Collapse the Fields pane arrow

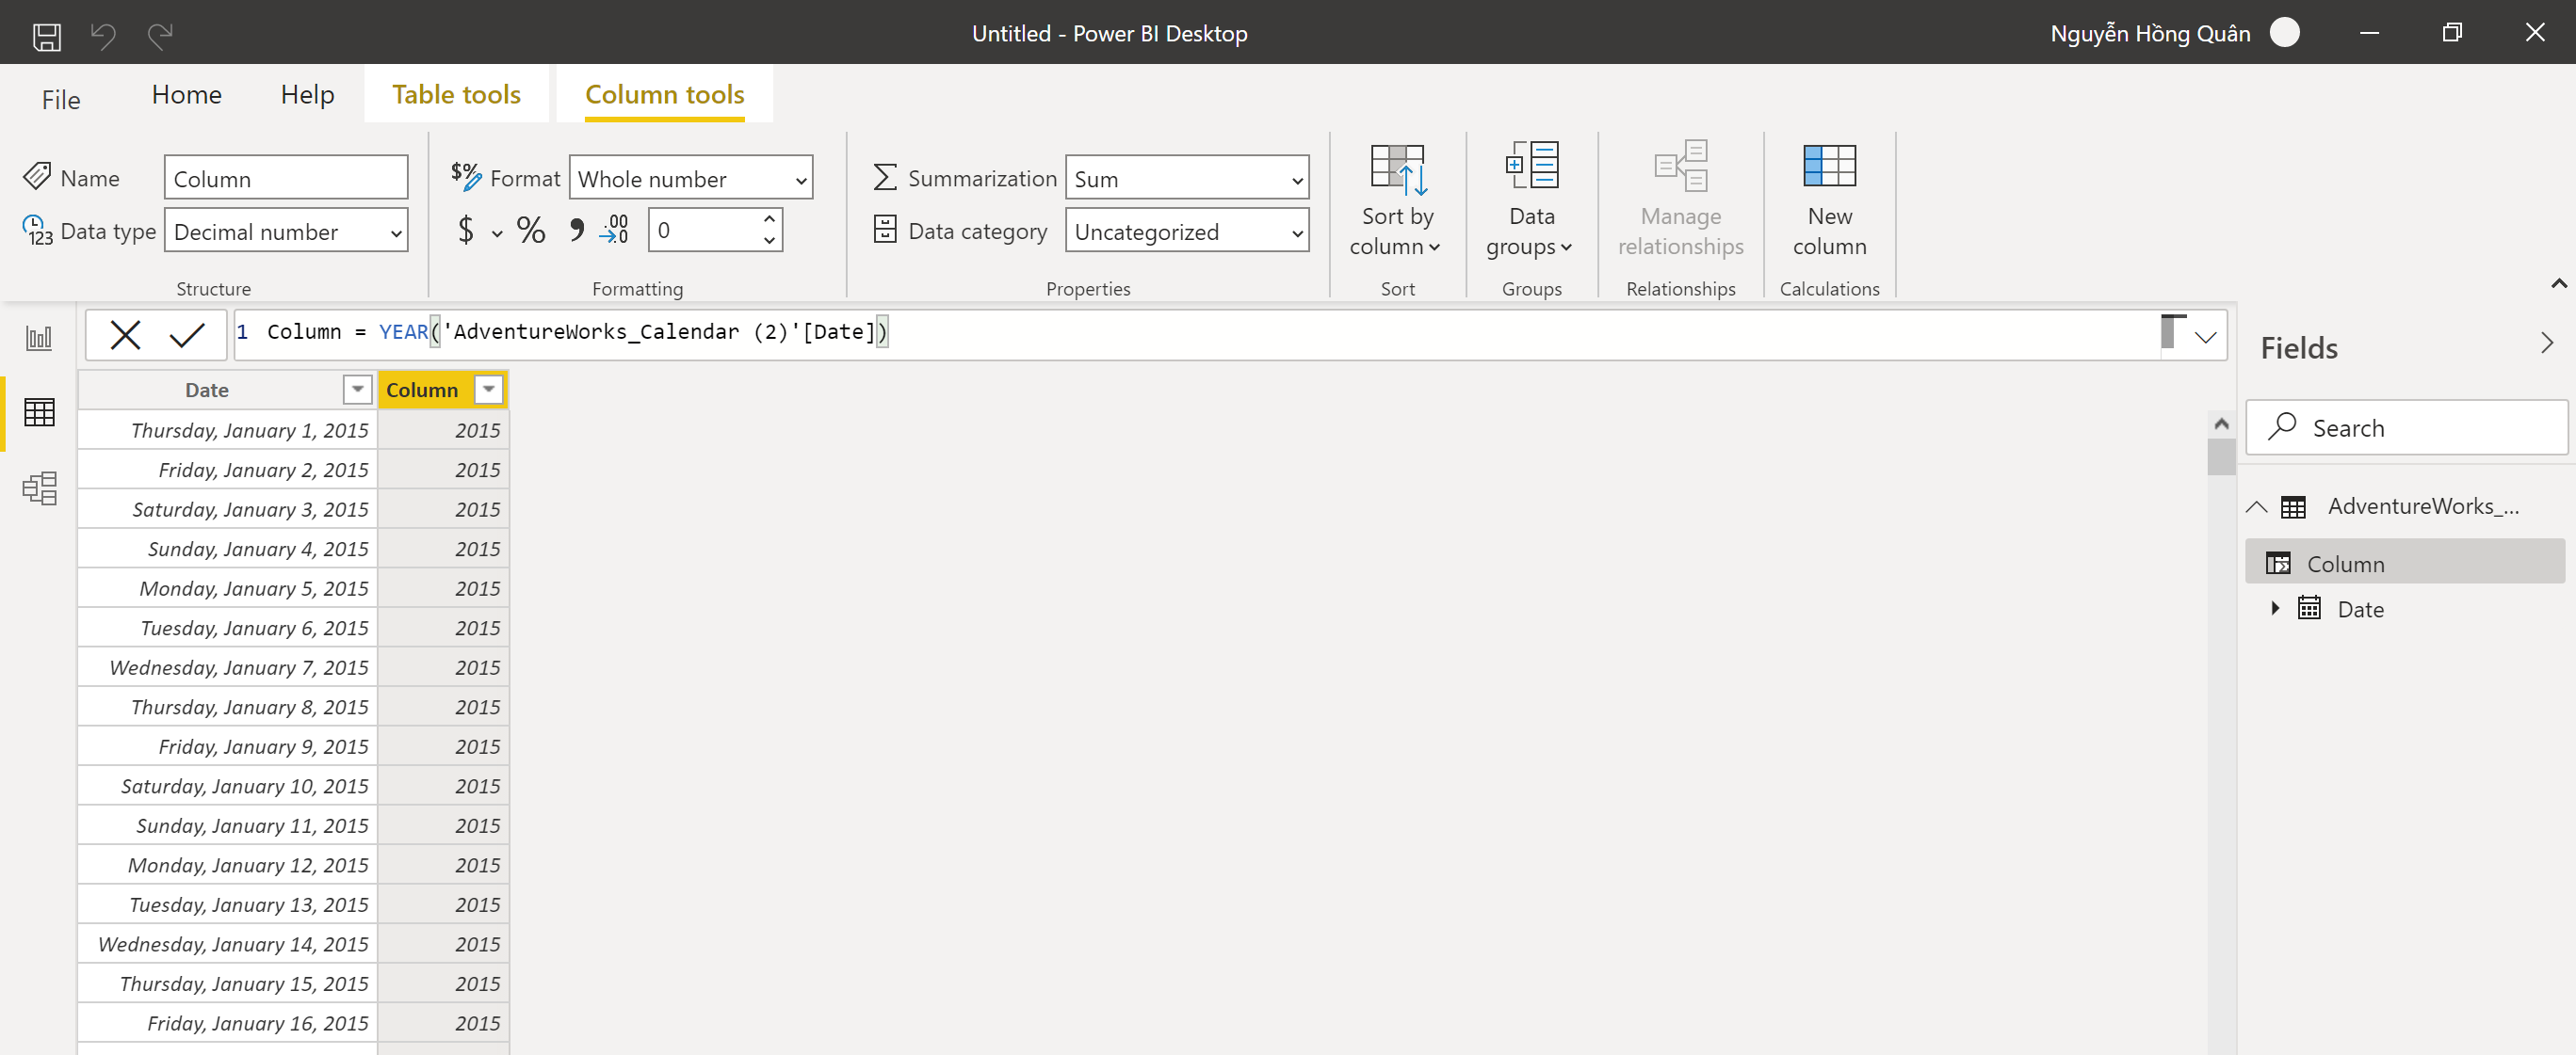click(x=2546, y=344)
